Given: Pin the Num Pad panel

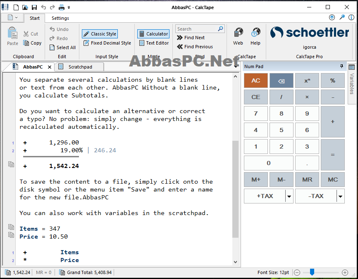Looking at the screenshot, I should (x=341, y=66).
